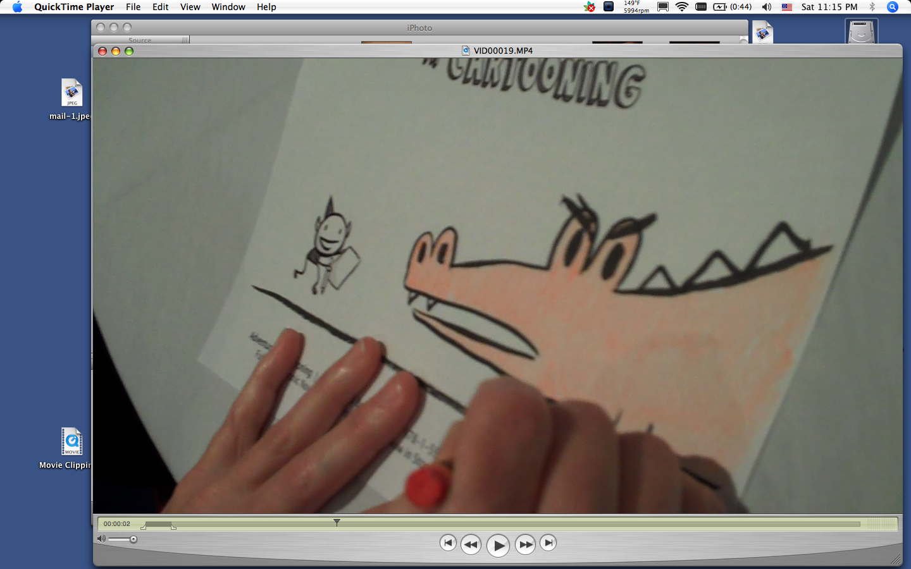911x569 pixels.
Task: Open the Edit menu
Action: pyautogui.click(x=160, y=7)
